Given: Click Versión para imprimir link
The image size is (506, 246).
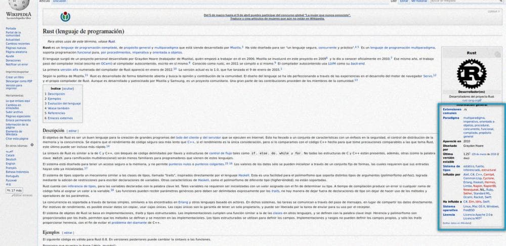Looking at the screenshot, I should [14, 87].
